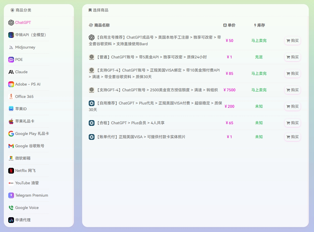Buy the ¥50 自用主号推荐 product
314x232 pixels.
[x=292, y=41]
